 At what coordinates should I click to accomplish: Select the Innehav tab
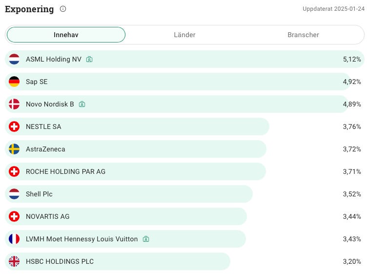pos(66,35)
